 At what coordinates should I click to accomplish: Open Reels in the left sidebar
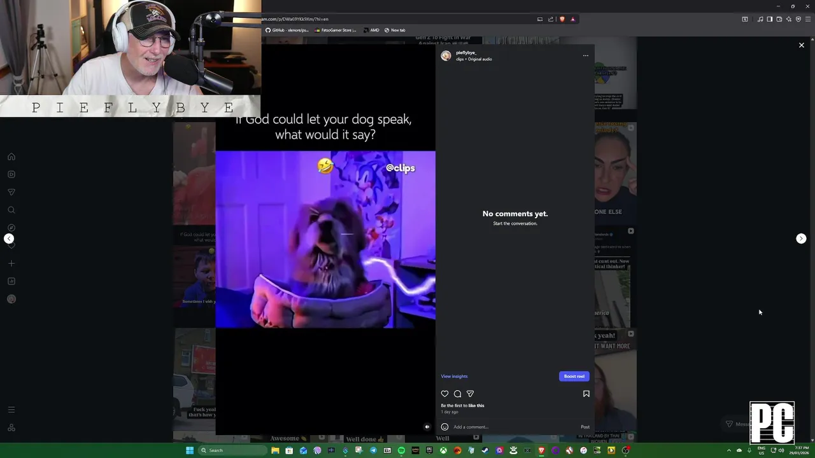click(11, 174)
